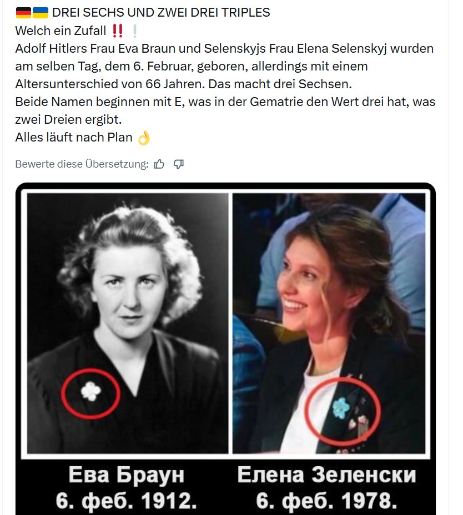
Task: Click the red double exclamation emoji
Action: click(117, 31)
